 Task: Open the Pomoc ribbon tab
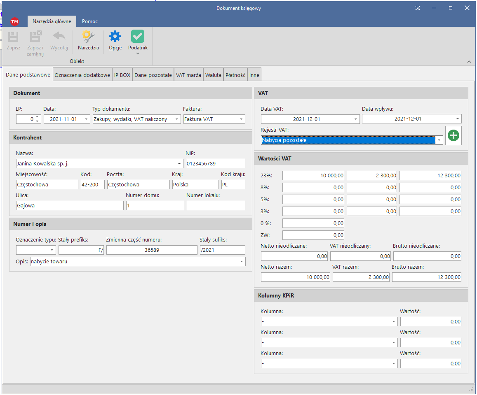(89, 21)
